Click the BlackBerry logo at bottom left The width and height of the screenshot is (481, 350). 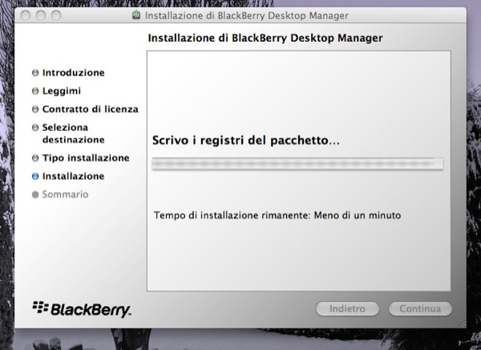tap(82, 309)
